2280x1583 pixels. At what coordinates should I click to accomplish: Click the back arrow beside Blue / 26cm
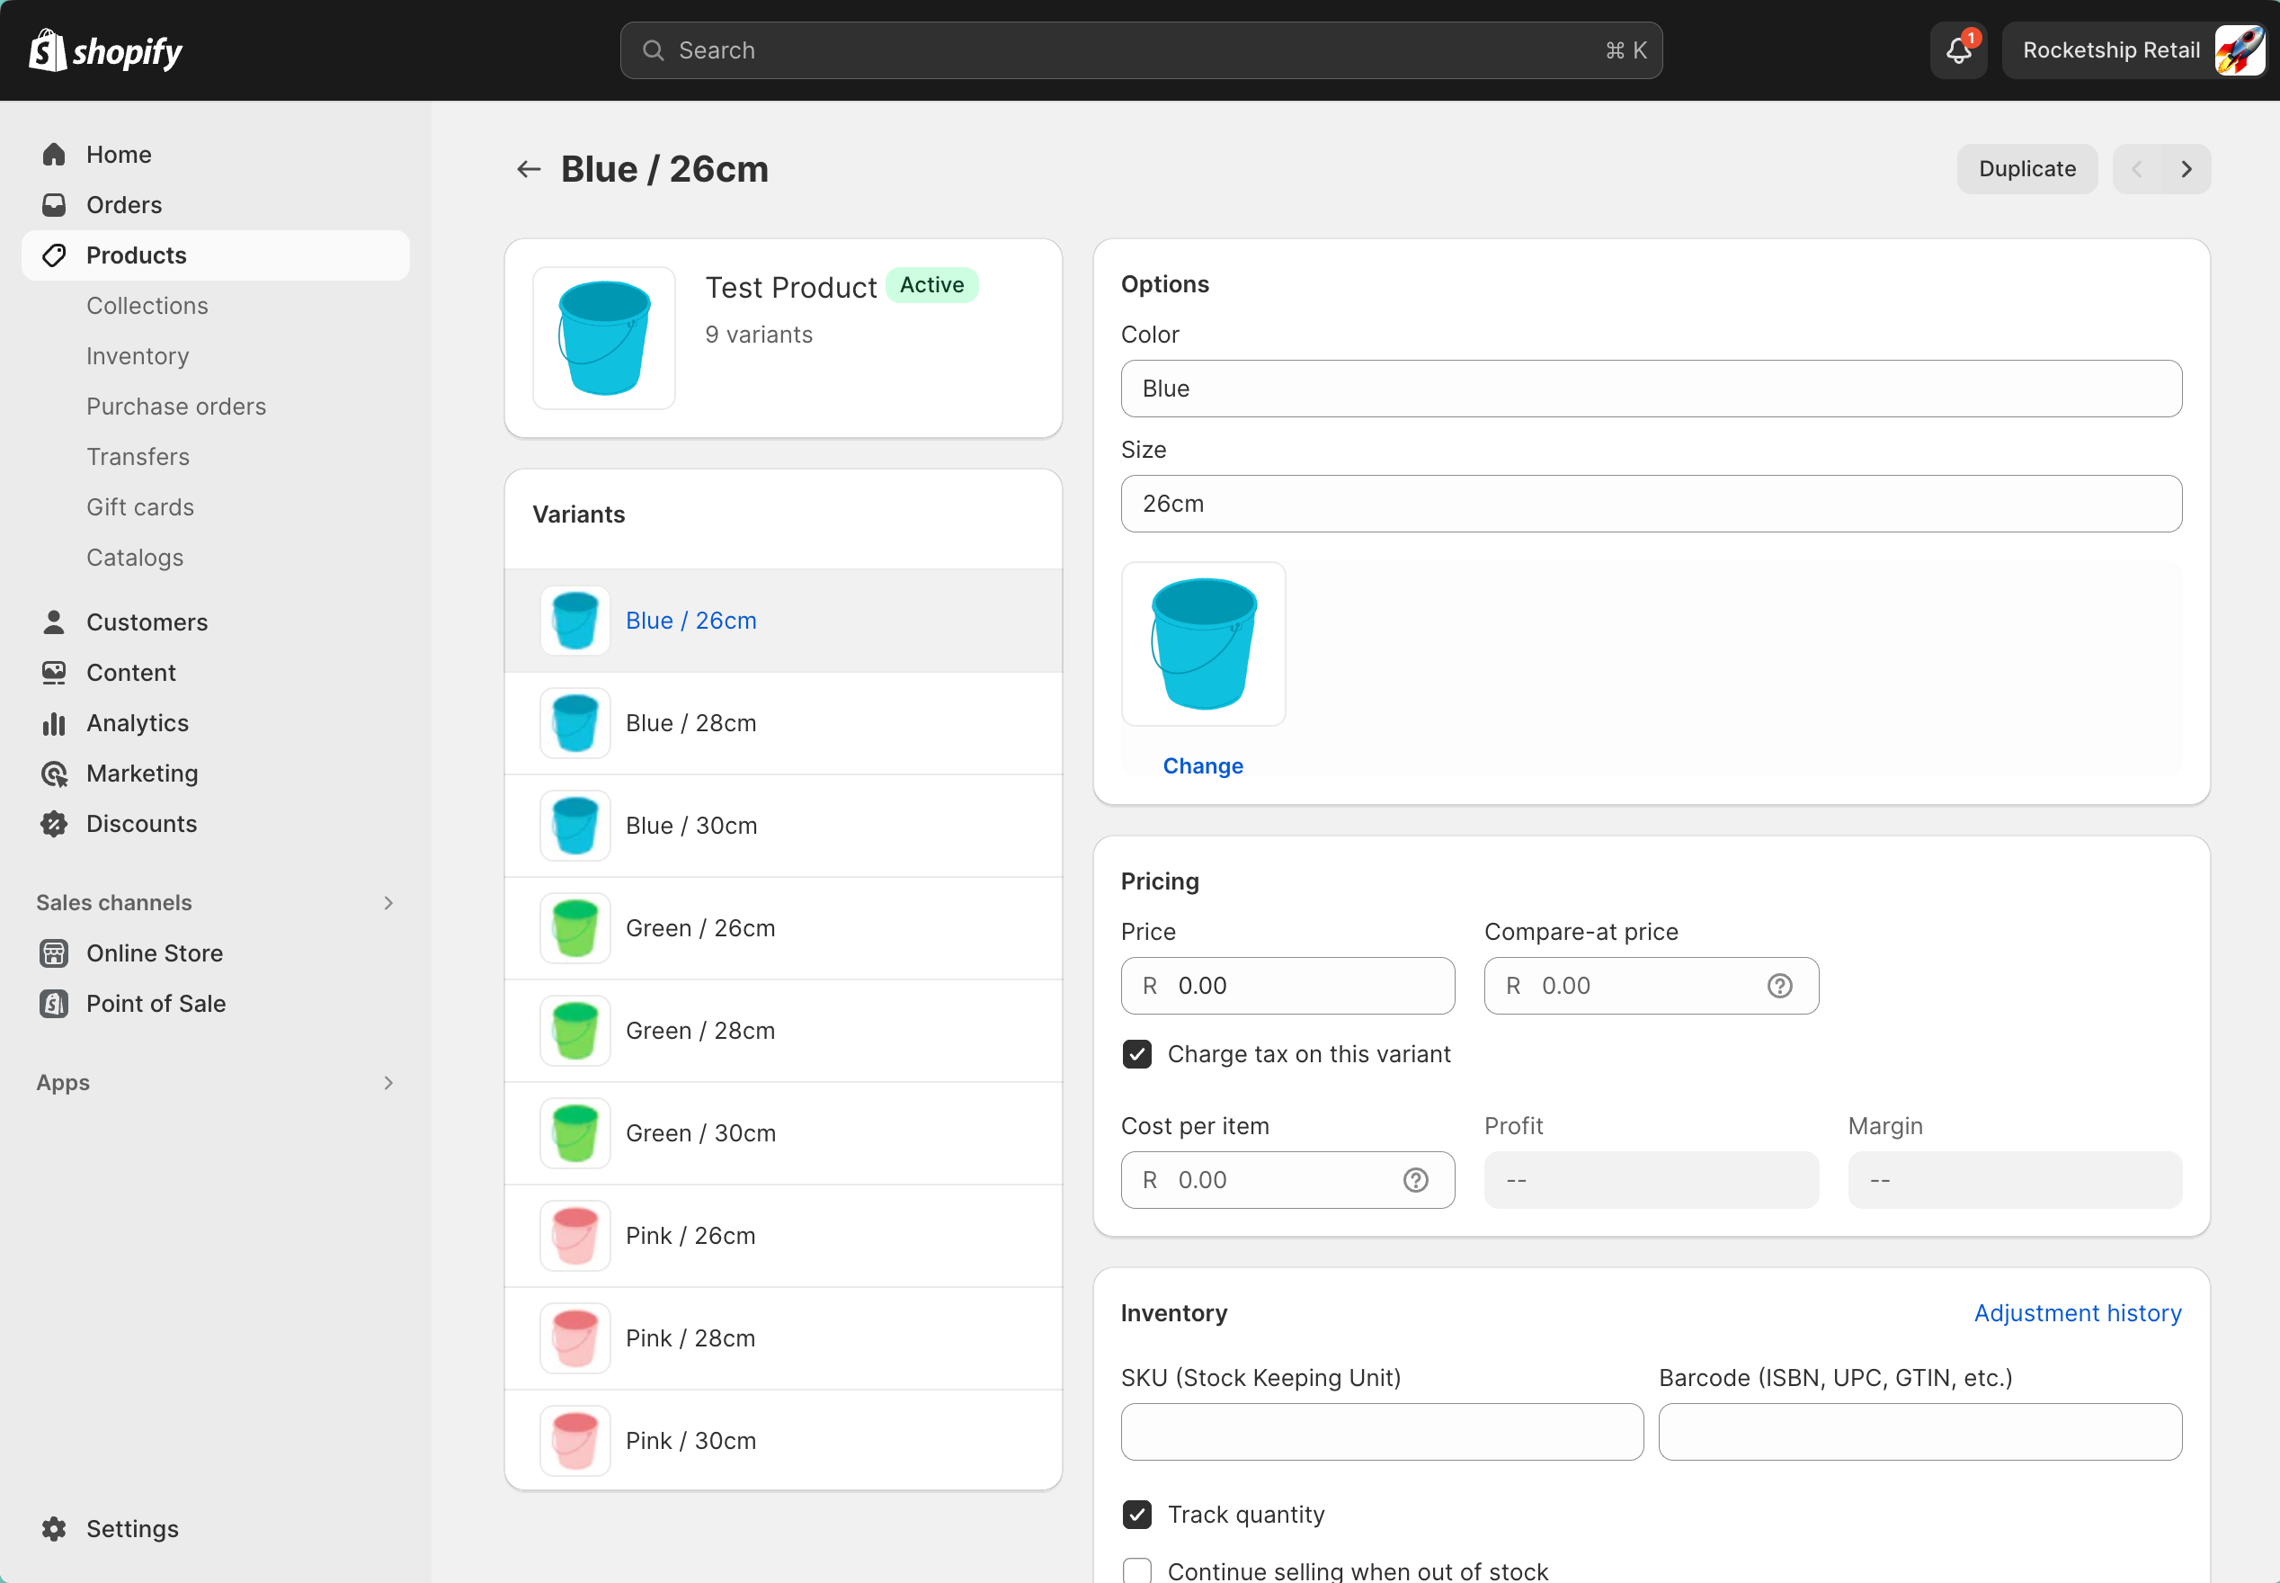click(x=529, y=170)
